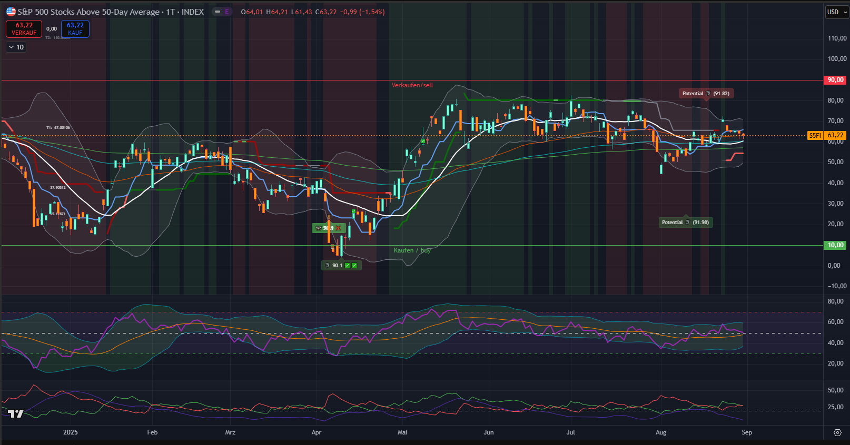Screen dimensions: 850x445
Task: Toggle the gray pill next to E badge
Action: click(x=217, y=12)
